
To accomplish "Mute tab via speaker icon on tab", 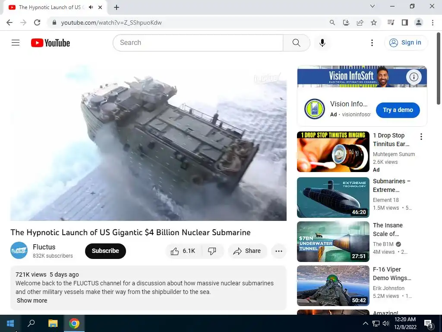I will tap(91, 7).
